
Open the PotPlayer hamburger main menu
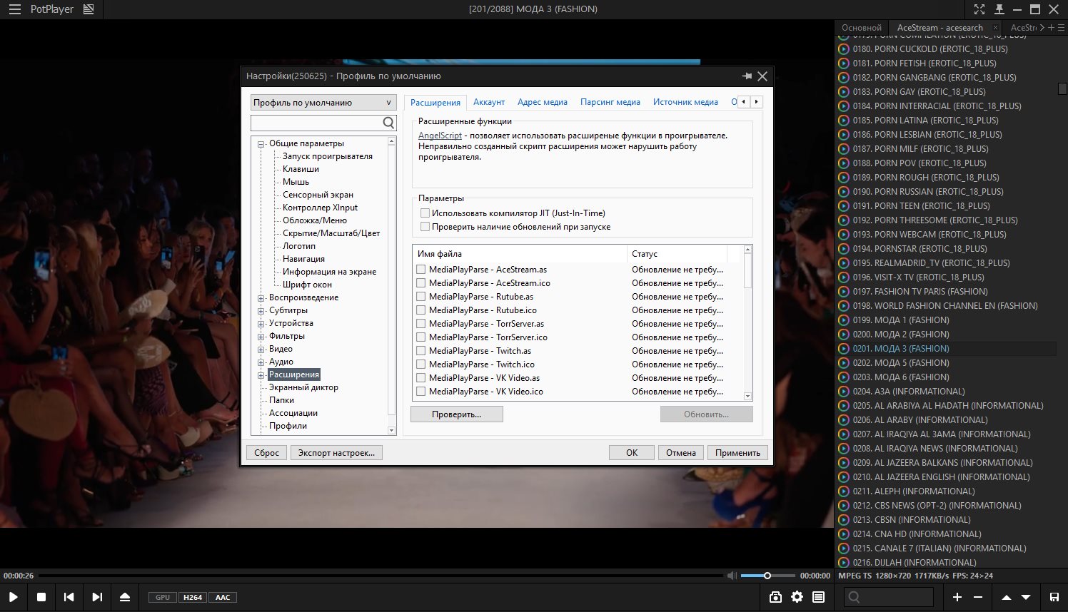click(x=14, y=9)
